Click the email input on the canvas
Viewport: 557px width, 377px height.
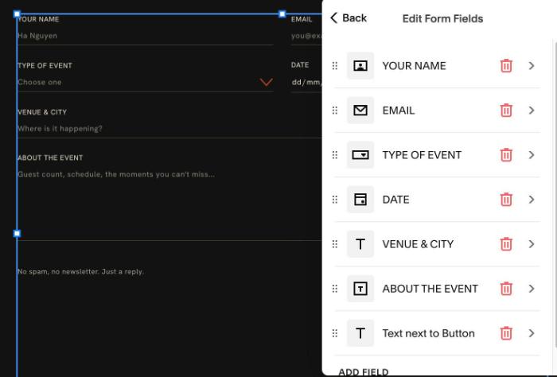click(x=306, y=36)
